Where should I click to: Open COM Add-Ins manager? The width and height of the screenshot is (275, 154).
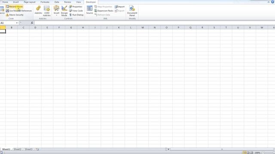tap(47, 11)
